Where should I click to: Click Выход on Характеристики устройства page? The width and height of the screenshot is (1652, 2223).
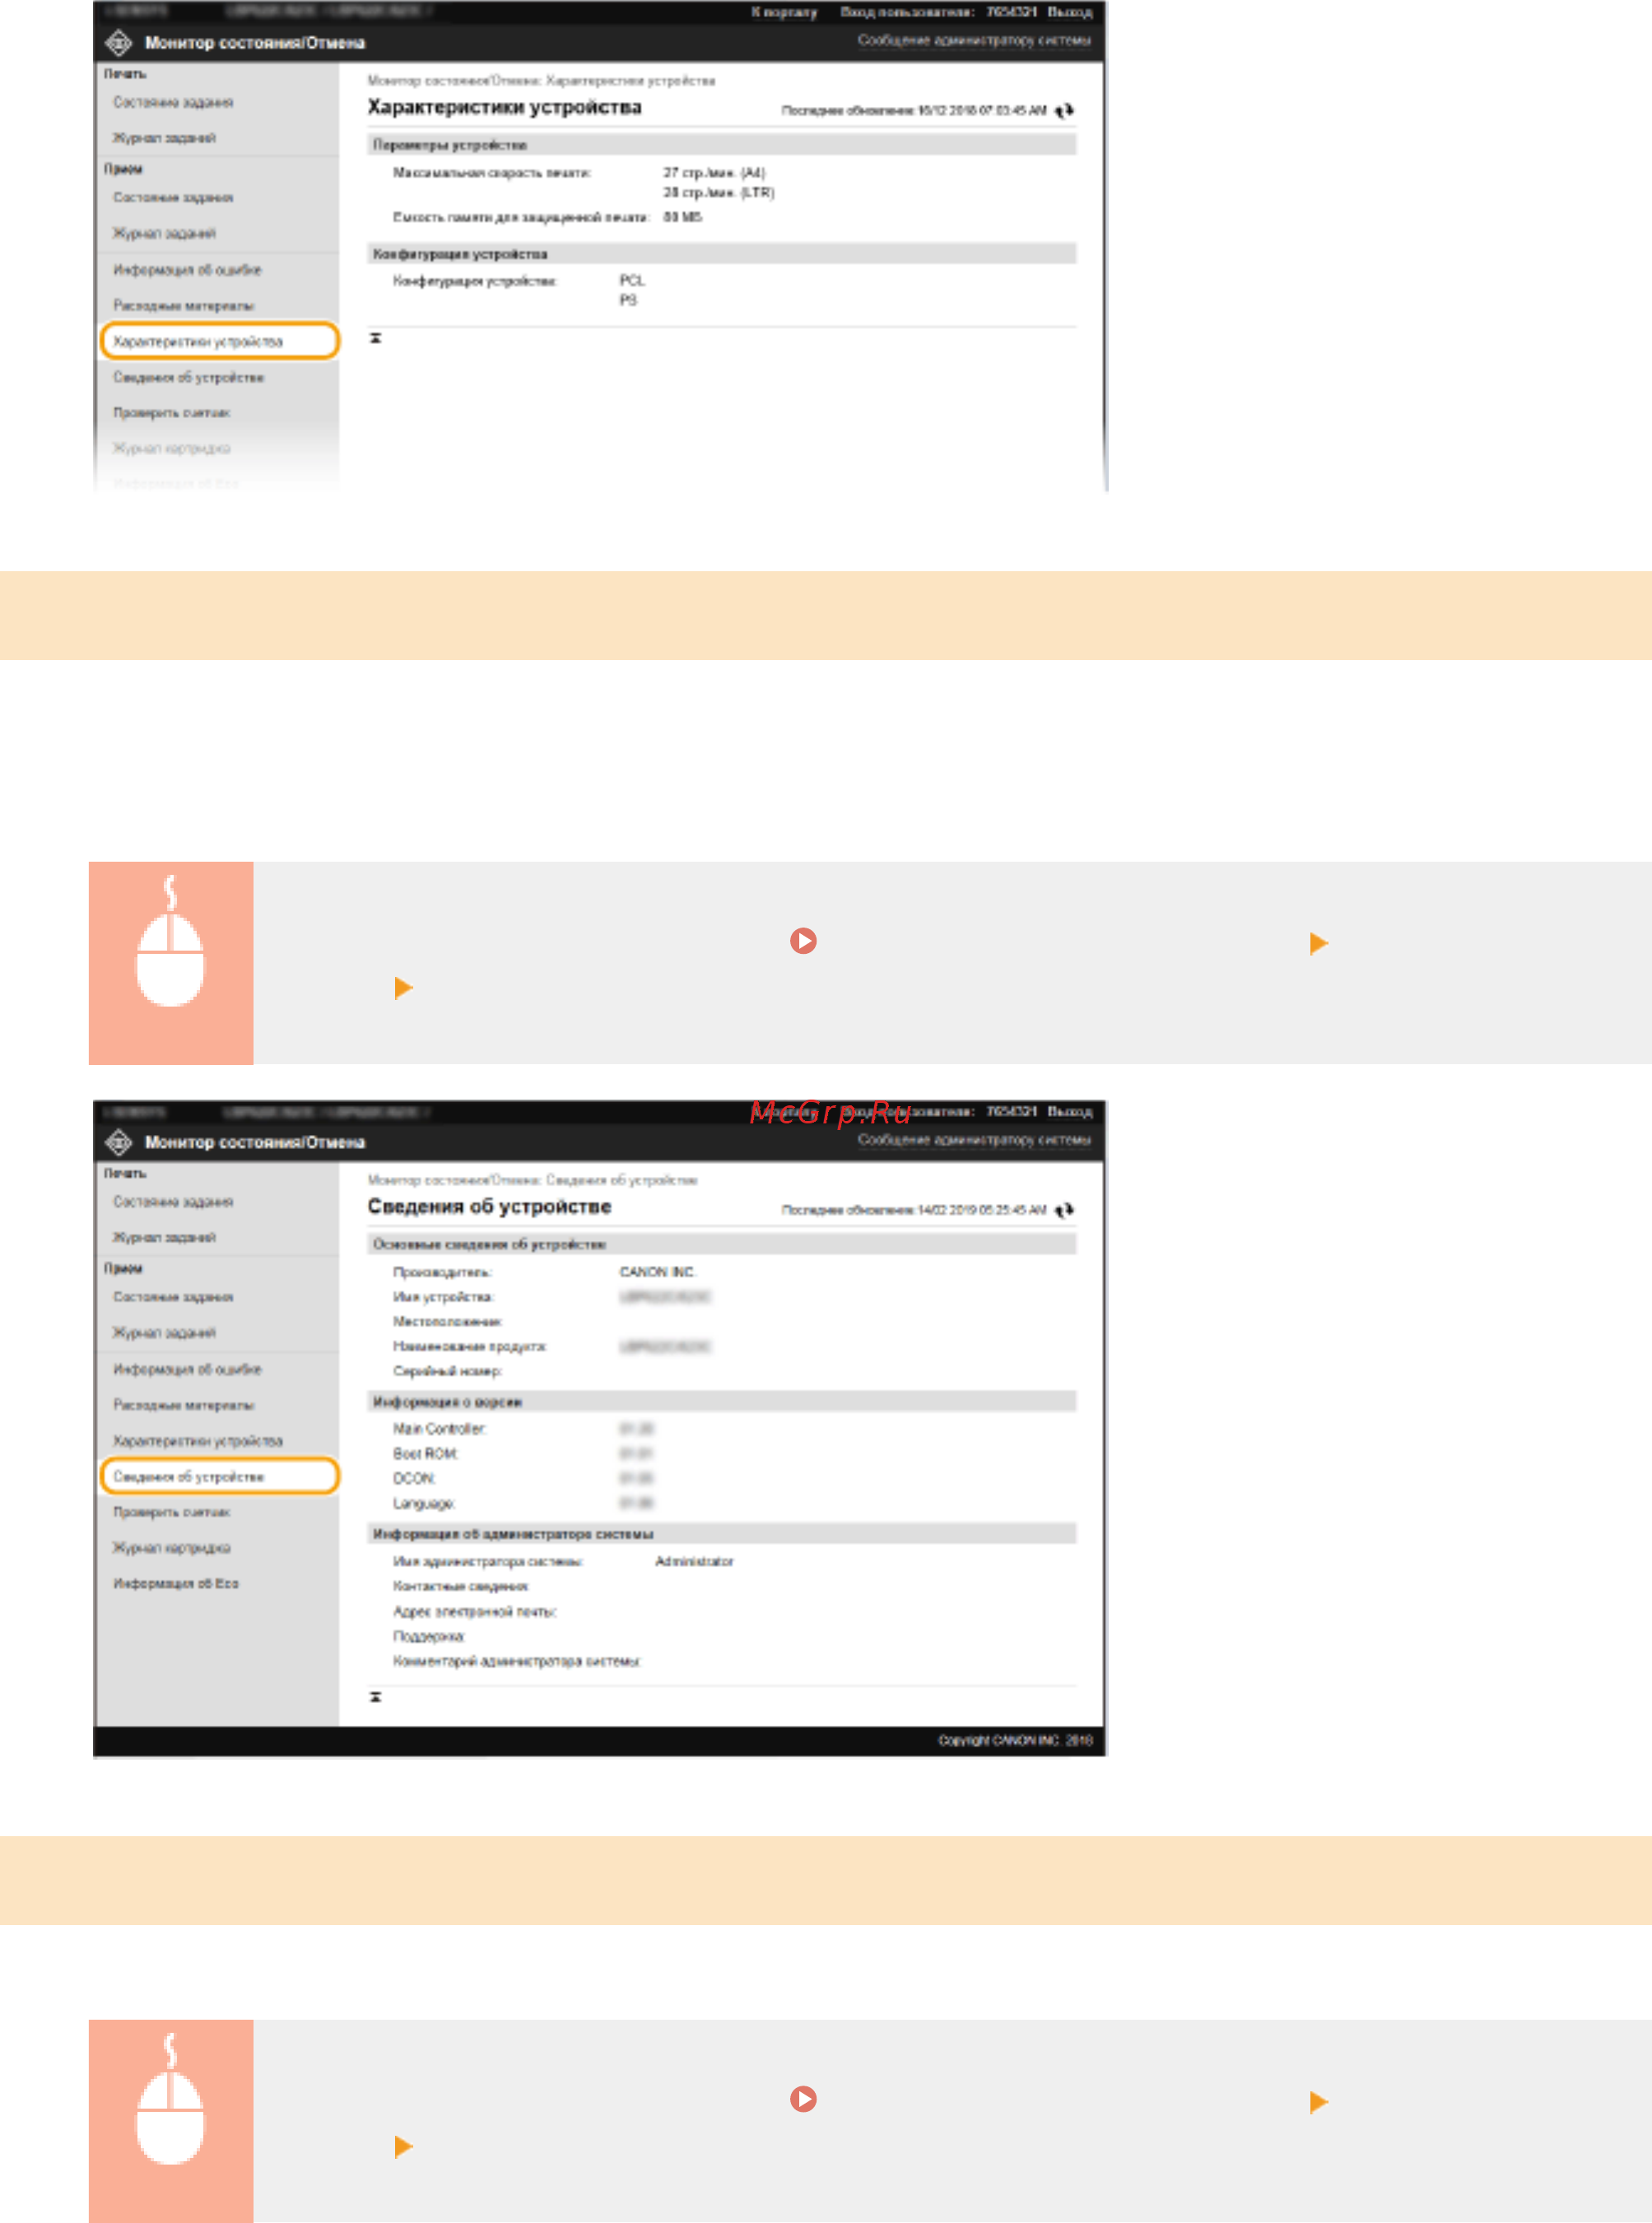click(1070, 12)
